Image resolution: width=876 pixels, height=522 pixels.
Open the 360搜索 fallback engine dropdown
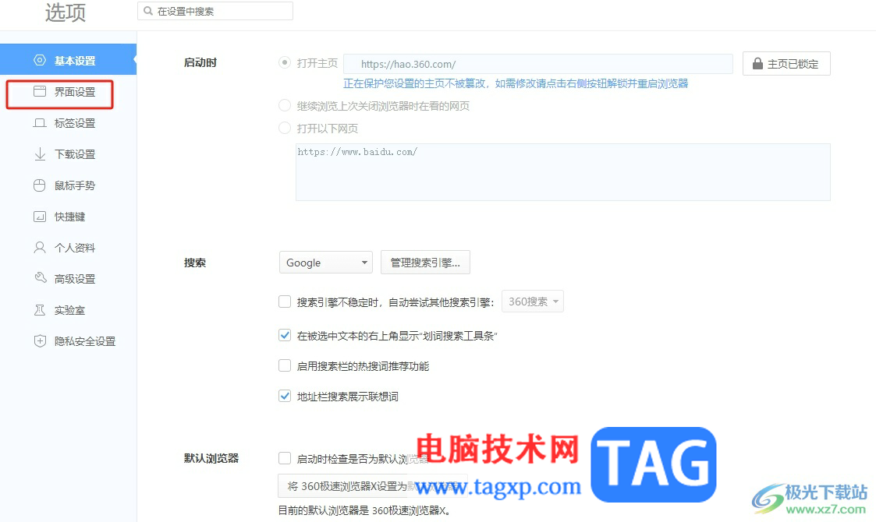pyautogui.click(x=533, y=302)
